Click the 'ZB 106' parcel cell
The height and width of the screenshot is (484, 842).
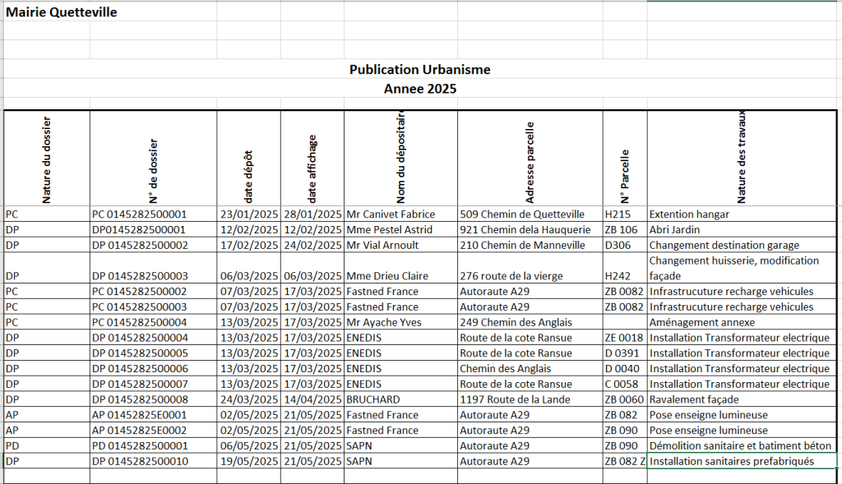(x=625, y=229)
